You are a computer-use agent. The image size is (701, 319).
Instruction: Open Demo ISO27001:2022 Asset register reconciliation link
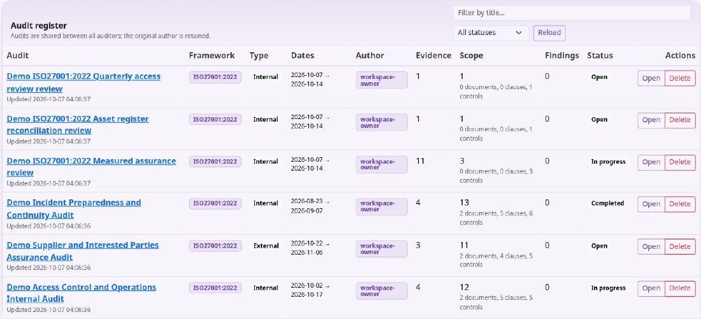click(78, 125)
